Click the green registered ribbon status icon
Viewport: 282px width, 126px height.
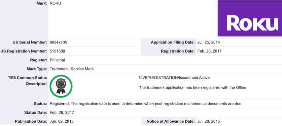(x=61, y=86)
